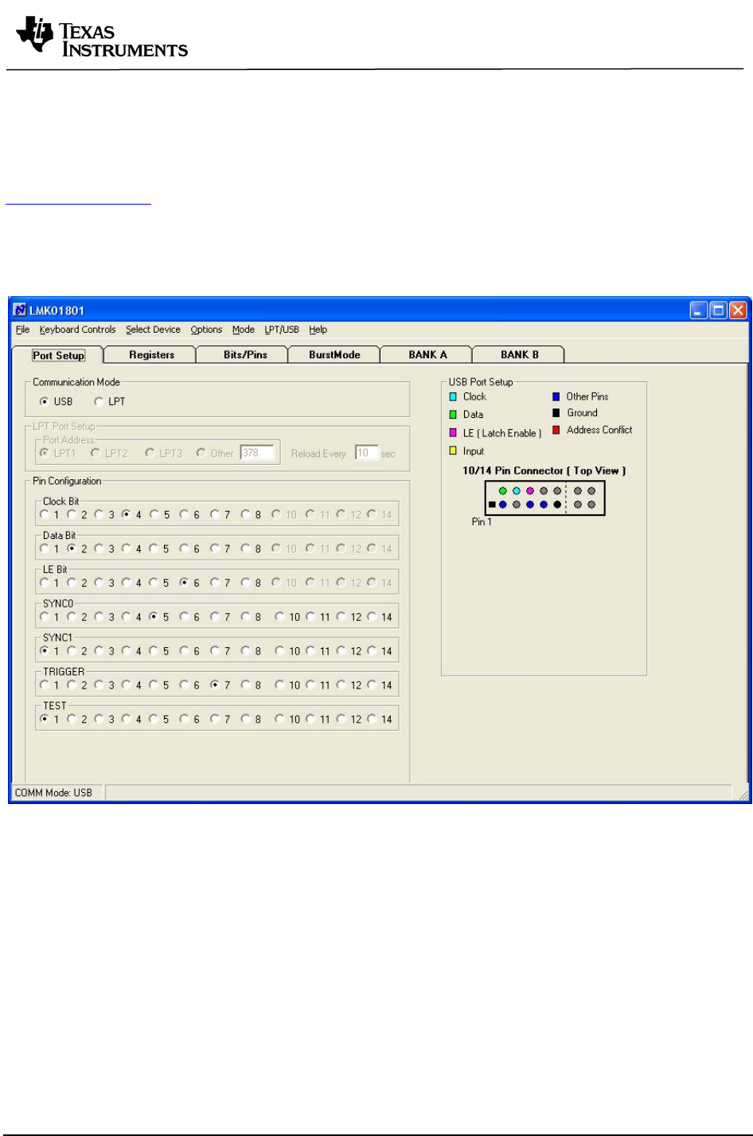Click the cyan Clock legend swatch

(453, 396)
